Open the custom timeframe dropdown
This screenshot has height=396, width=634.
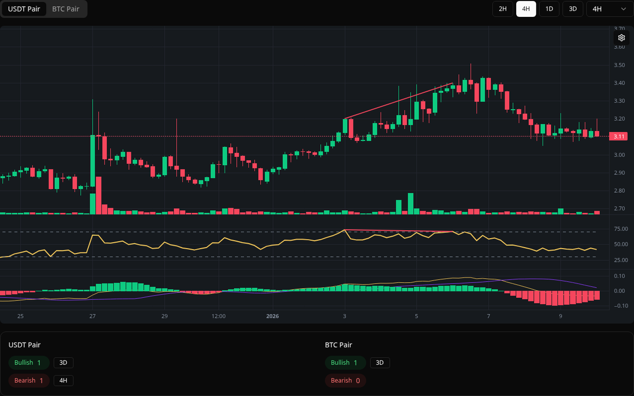pyautogui.click(x=607, y=9)
